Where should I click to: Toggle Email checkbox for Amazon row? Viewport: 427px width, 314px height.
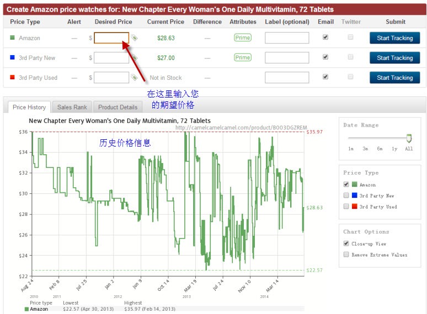click(325, 37)
